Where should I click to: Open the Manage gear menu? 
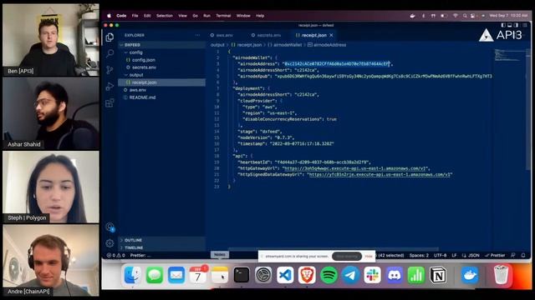pyautogui.click(x=110, y=243)
